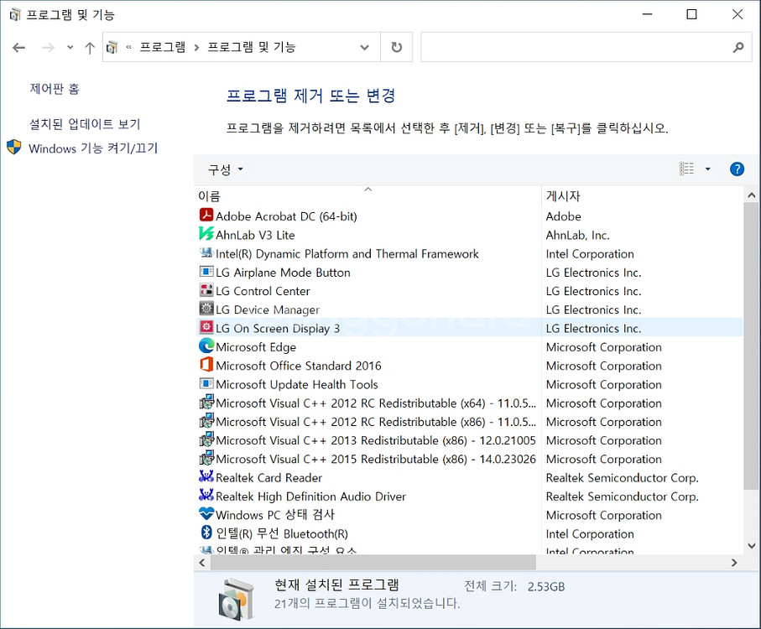Image resolution: width=761 pixels, height=629 pixels.
Task: Click the Realtek Card Reader icon
Action: click(206, 476)
